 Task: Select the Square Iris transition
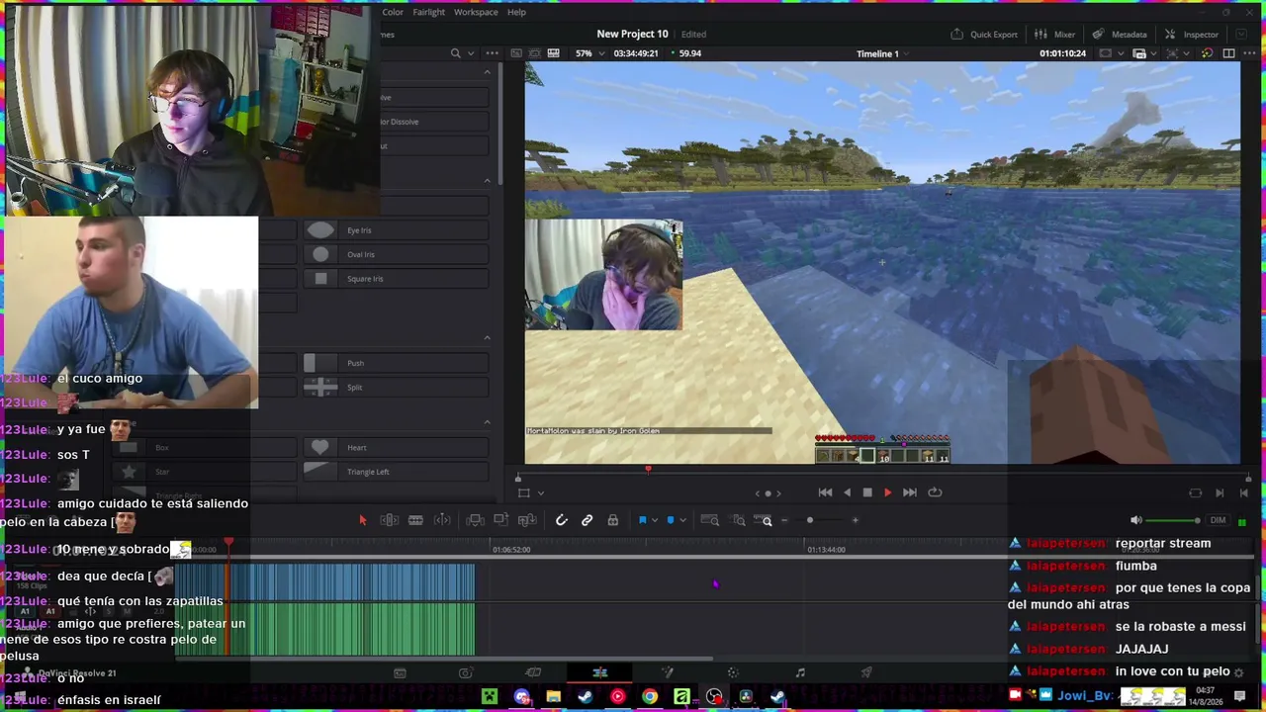point(396,279)
